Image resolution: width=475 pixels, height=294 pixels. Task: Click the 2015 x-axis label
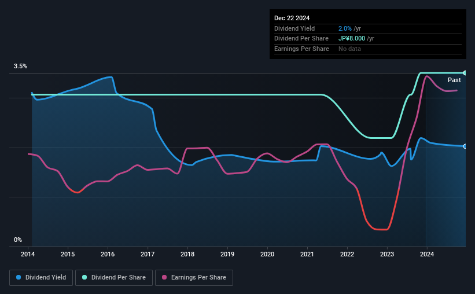coord(68,254)
